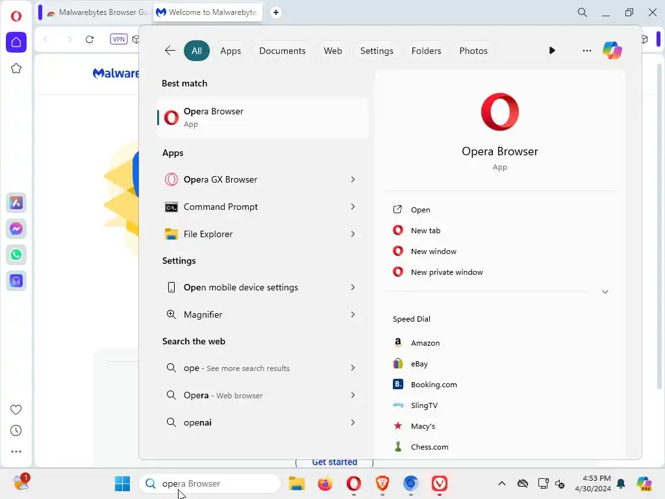Open search panel ellipsis options
The image size is (665, 499).
[x=586, y=51]
